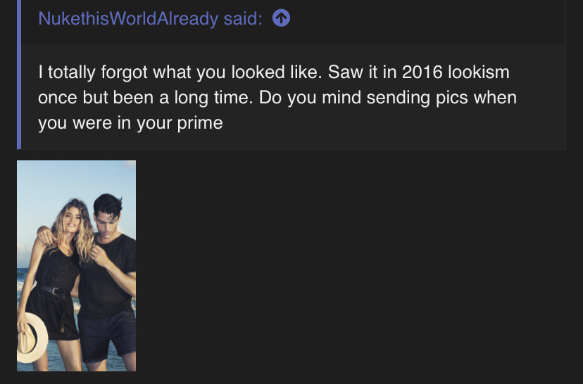Open the NukethisWorldAlready quoted post link
Viewport: 583px width, 384px height.
point(150,18)
